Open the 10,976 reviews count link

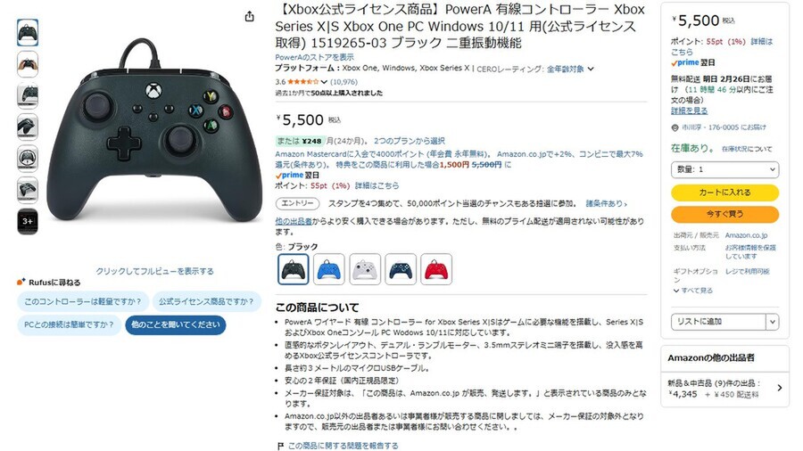(x=344, y=82)
